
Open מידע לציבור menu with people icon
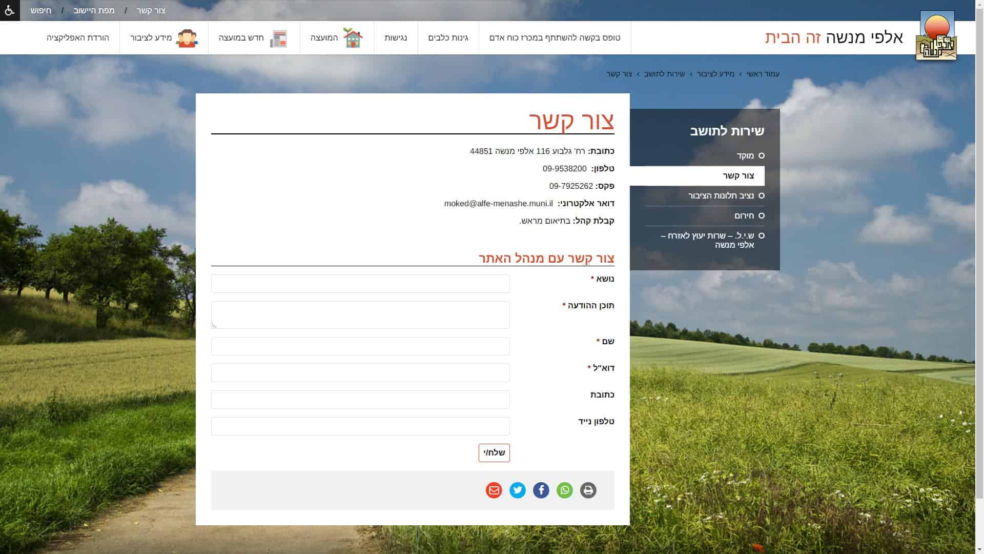(x=163, y=38)
